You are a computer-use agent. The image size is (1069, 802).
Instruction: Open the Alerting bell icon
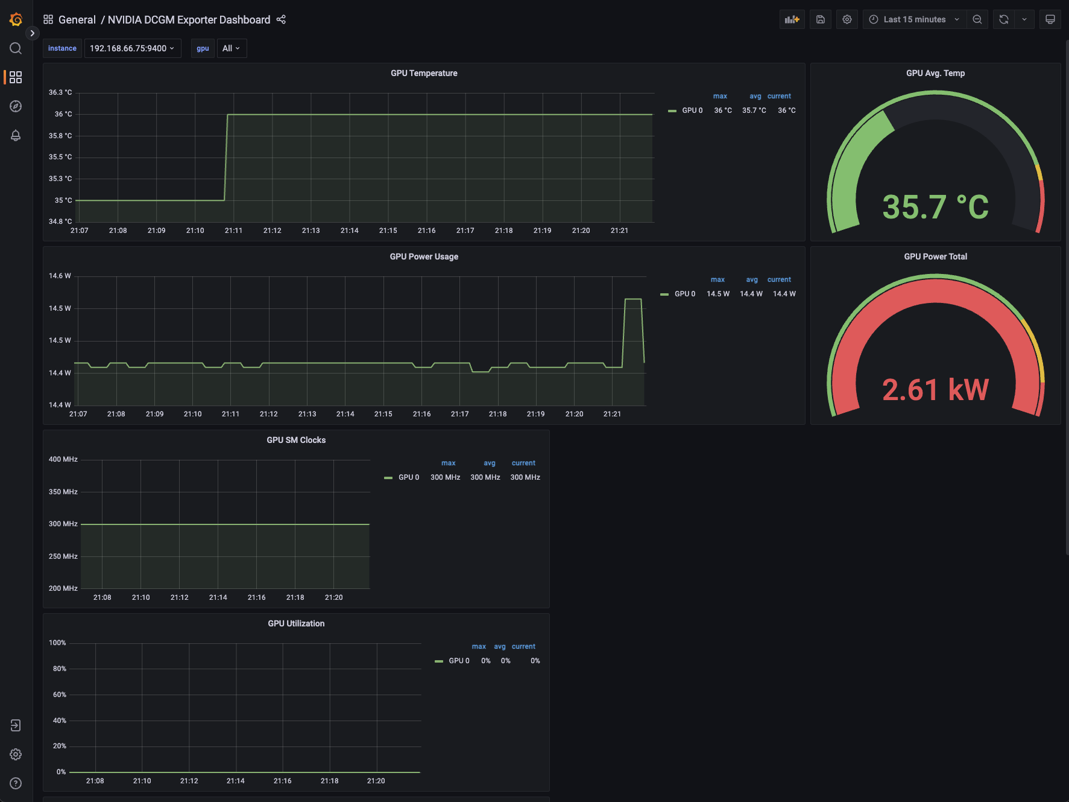point(16,135)
